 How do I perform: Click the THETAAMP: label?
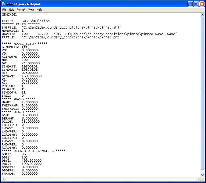[x=11, y=106]
